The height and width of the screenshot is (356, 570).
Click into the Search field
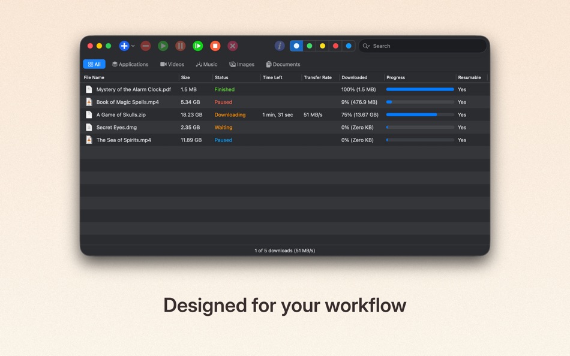(x=422, y=46)
